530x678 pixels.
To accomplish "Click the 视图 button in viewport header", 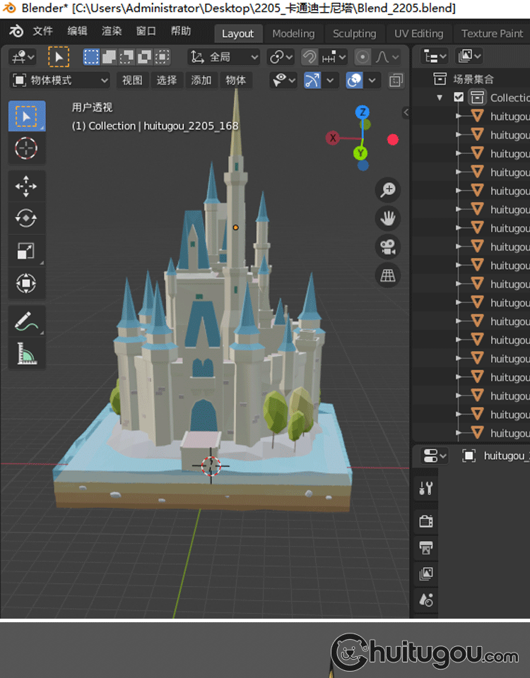I will click(x=132, y=81).
